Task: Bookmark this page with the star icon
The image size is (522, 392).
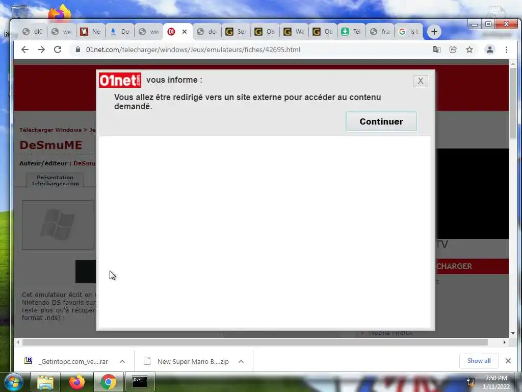Action: click(x=469, y=50)
